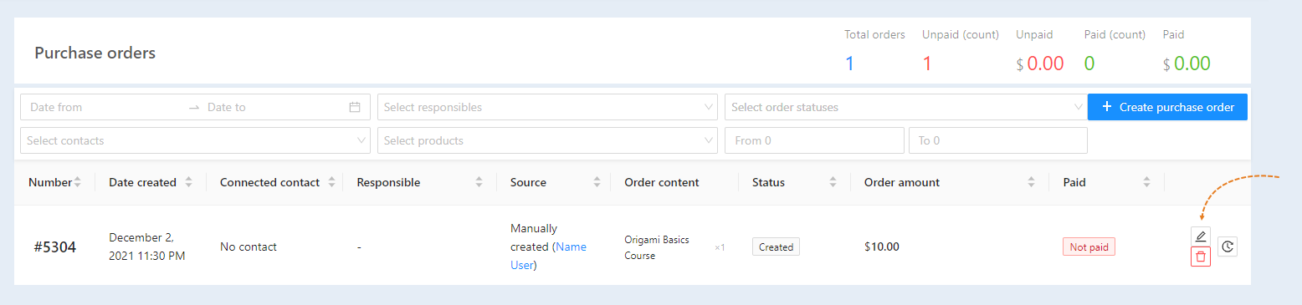The width and height of the screenshot is (1302, 305).
Task: Sort by Date created column arrows
Action: [189, 182]
